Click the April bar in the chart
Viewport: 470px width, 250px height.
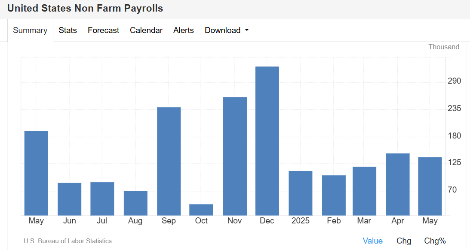[x=398, y=184]
